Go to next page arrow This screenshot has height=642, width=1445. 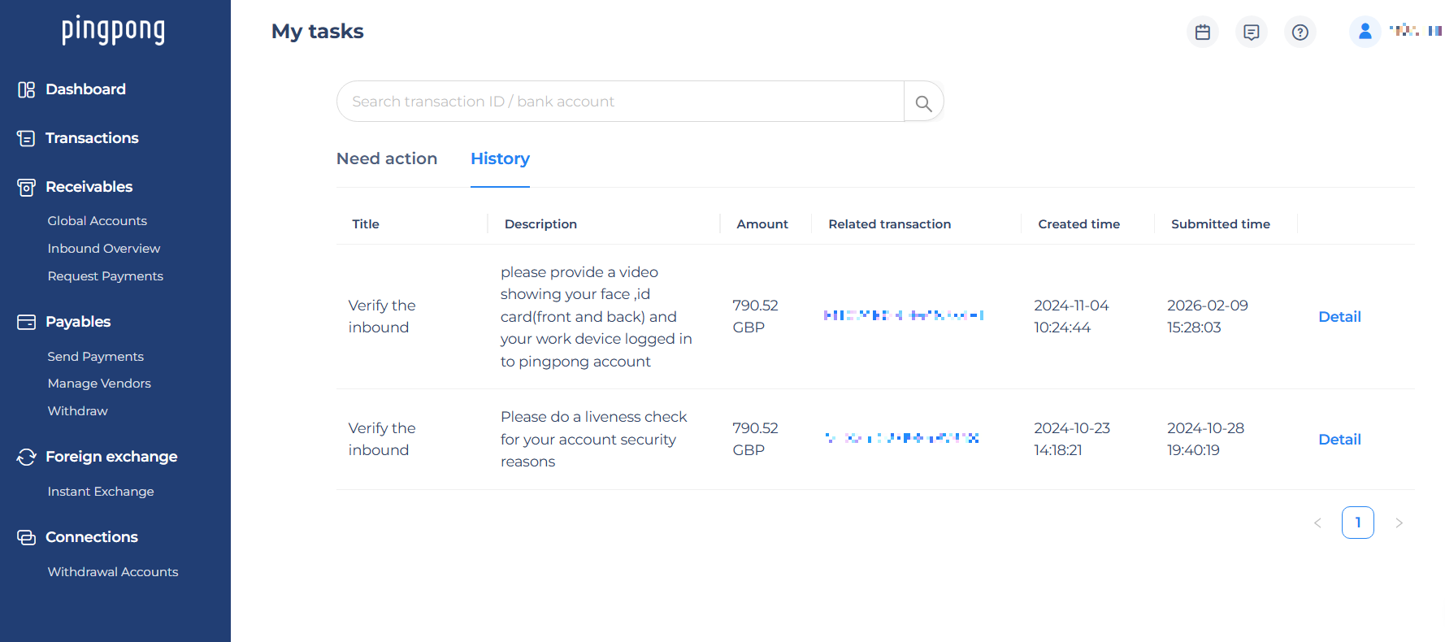(1399, 523)
